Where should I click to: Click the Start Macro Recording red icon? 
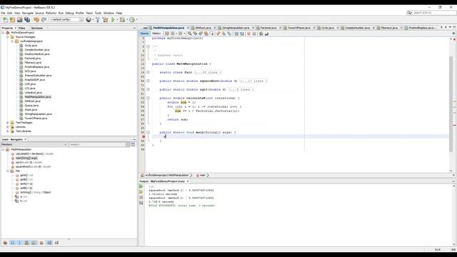point(248,34)
